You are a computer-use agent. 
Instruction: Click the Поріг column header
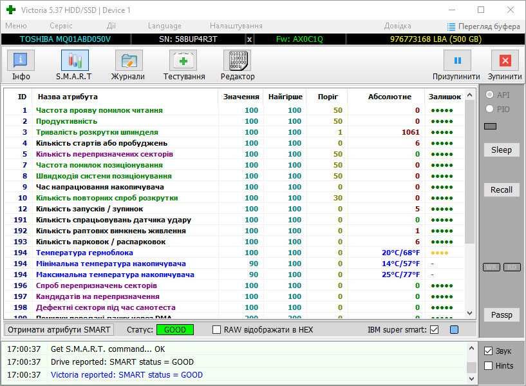[x=328, y=97]
